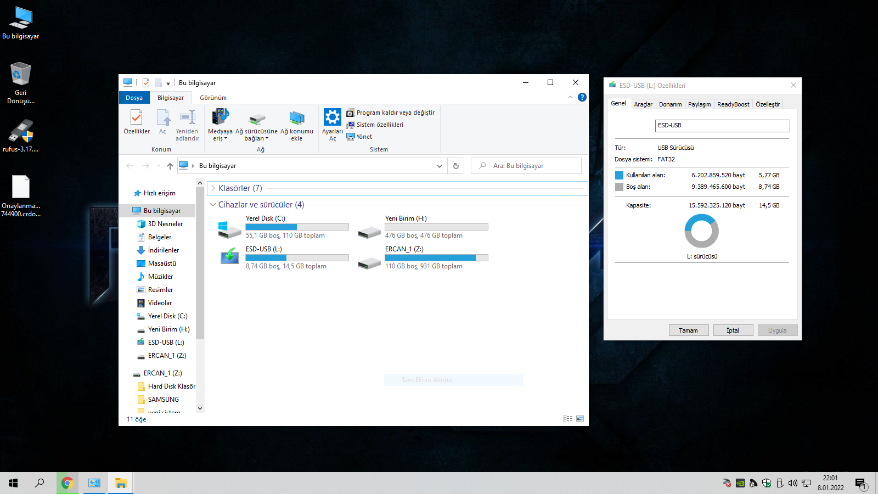
Task: Select Bu bilgisayar desktop icon
Action: [x=21, y=23]
